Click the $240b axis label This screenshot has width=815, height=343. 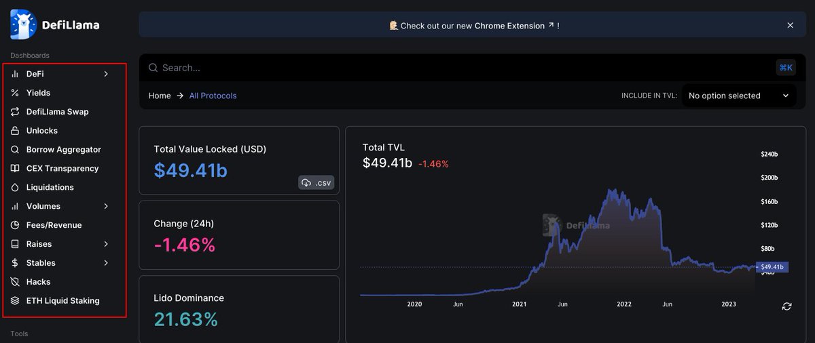pos(769,155)
